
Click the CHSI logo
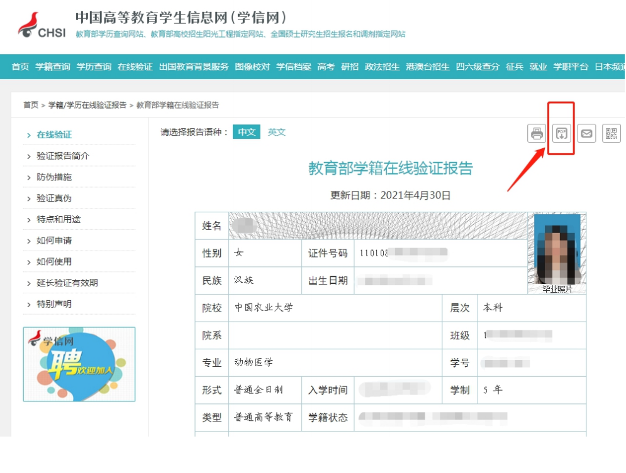[x=42, y=25]
